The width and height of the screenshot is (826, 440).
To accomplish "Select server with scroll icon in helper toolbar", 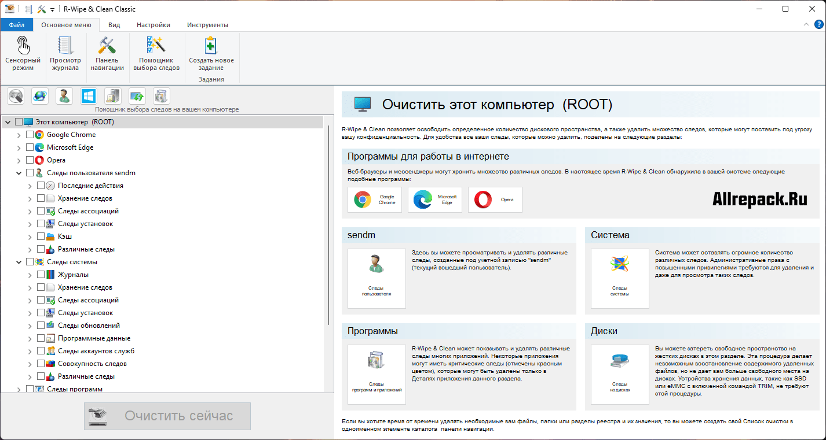I will tap(112, 95).
